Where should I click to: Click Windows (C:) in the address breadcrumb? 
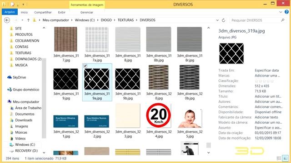click(85, 20)
